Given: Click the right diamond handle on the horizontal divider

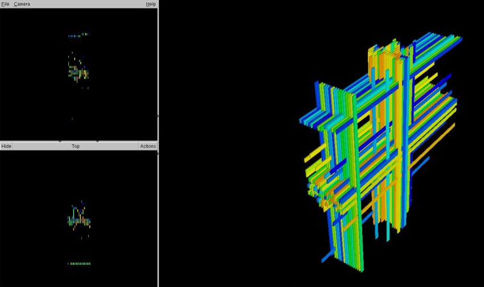Looking at the screenshot, I should [x=97, y=141].
